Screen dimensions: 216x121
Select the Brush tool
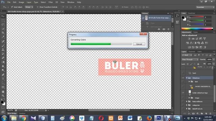point(3,46)
